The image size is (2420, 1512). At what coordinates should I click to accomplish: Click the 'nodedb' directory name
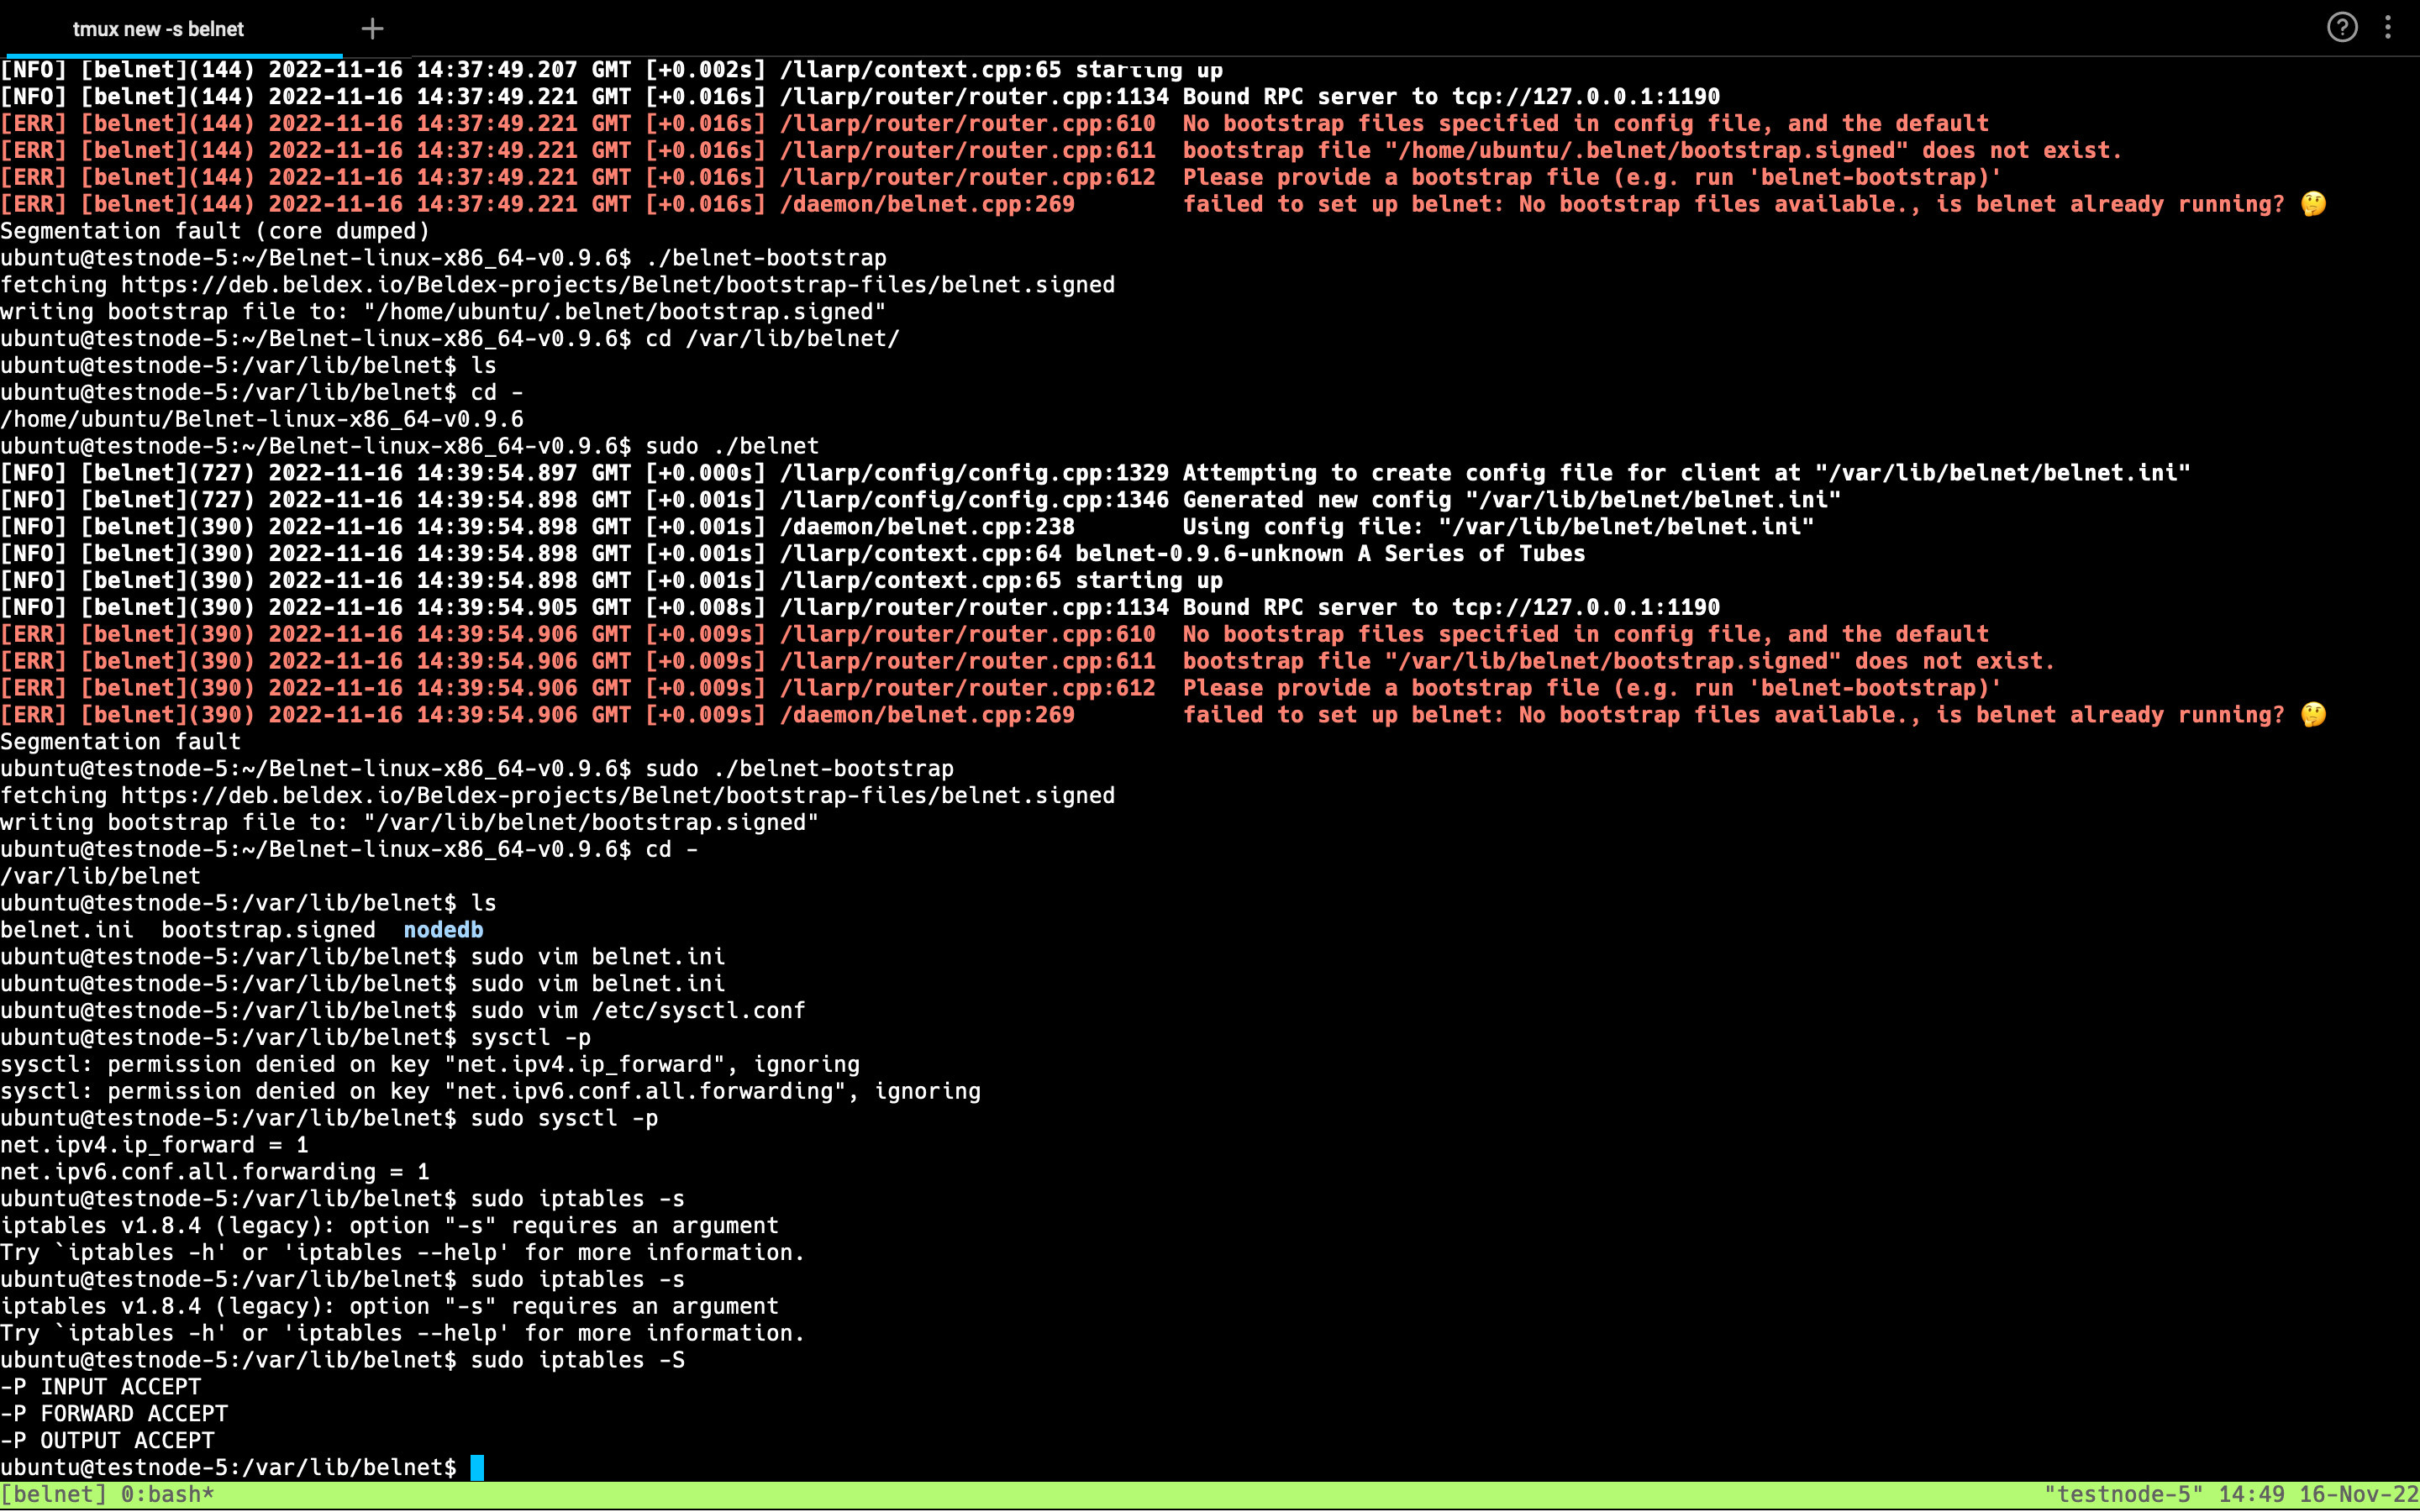click(443, 930)
